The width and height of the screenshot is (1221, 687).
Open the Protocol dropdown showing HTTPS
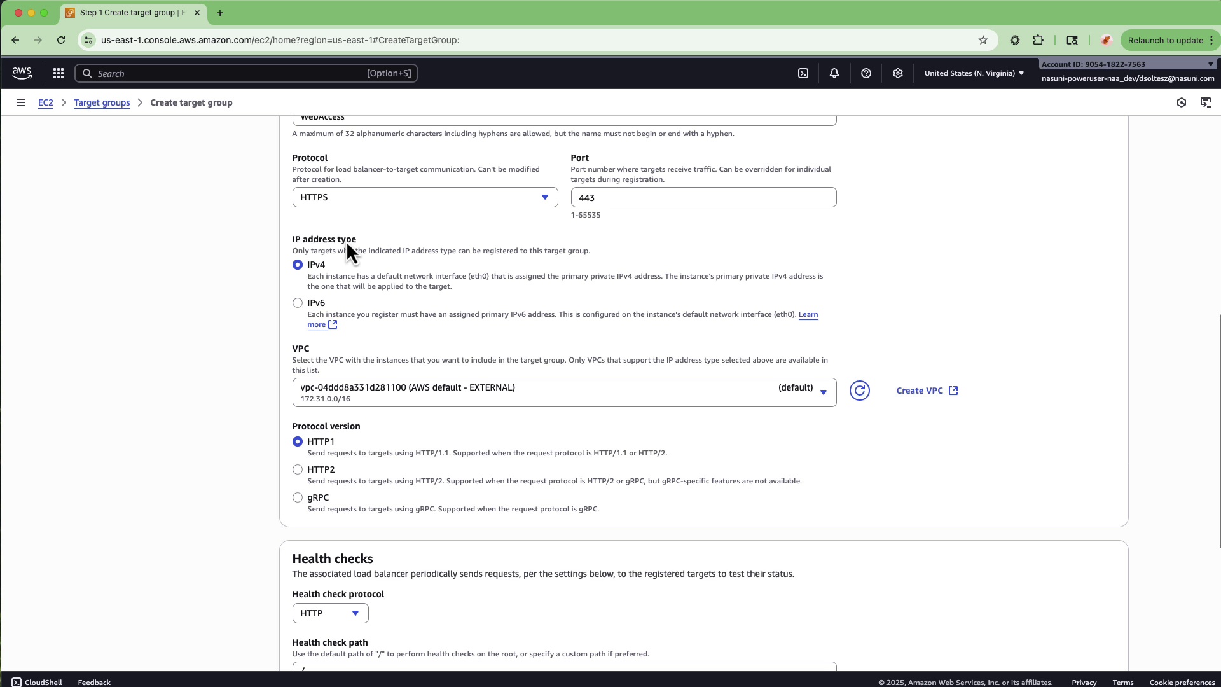click(424, 197)
